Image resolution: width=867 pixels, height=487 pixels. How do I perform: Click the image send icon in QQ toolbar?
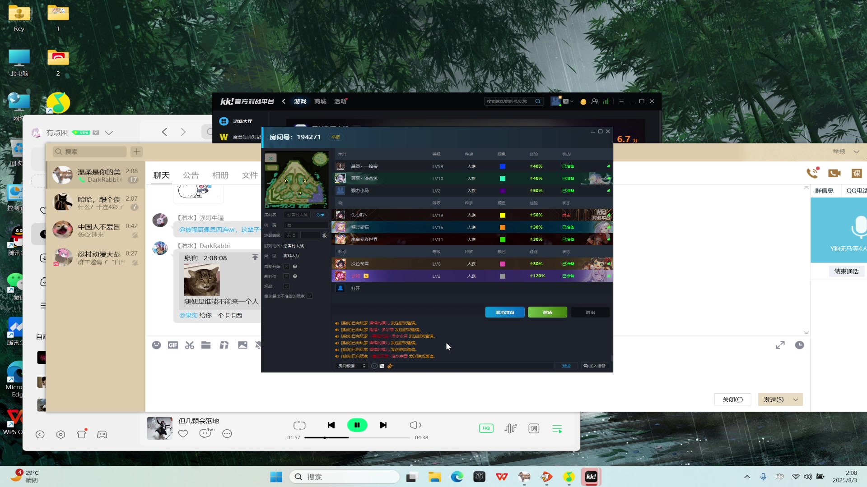click(242, 345)
